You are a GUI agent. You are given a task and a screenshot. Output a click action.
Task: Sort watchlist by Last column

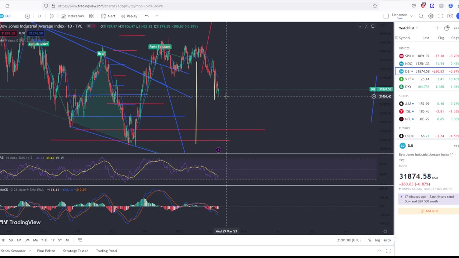[426, 38]
